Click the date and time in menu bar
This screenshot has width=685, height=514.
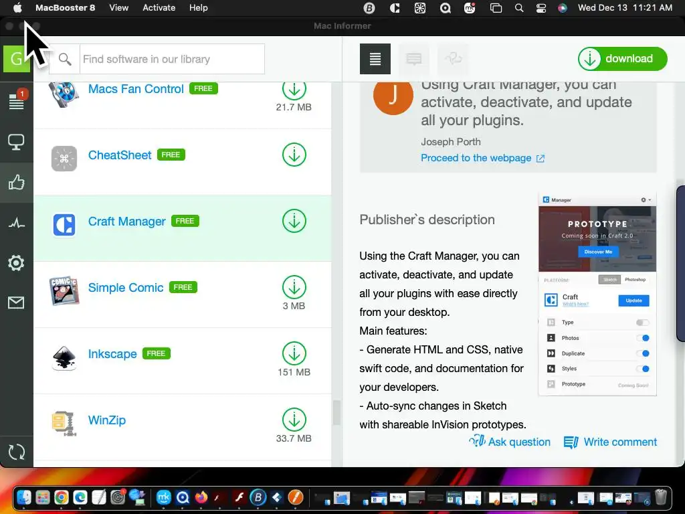tap(625, 8)
